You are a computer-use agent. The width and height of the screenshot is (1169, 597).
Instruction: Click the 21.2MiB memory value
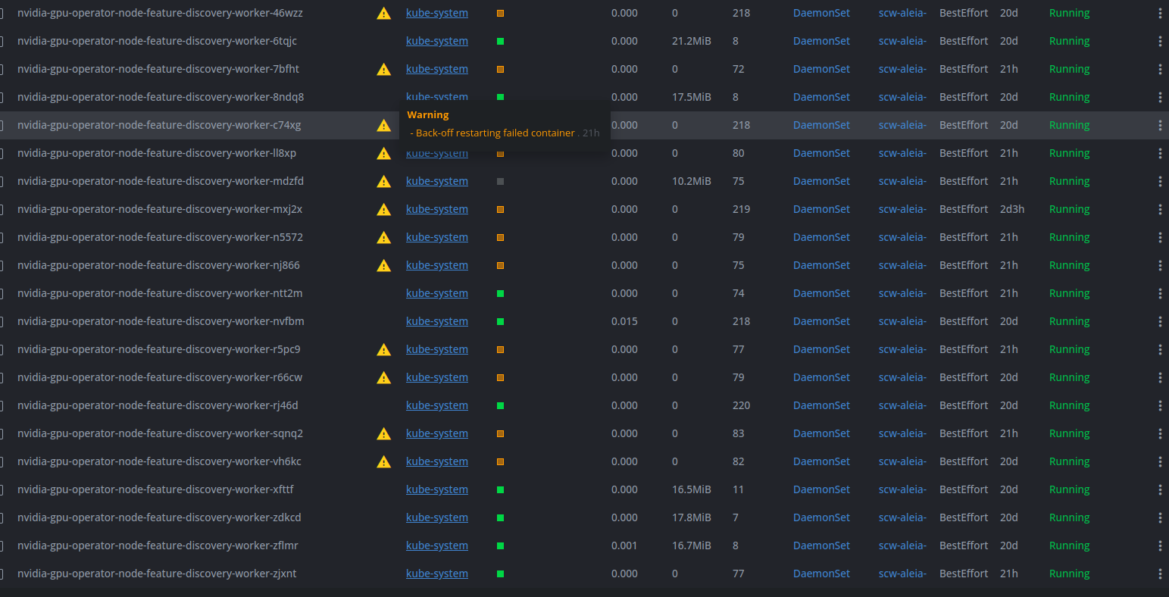click(x=692, y=41)
